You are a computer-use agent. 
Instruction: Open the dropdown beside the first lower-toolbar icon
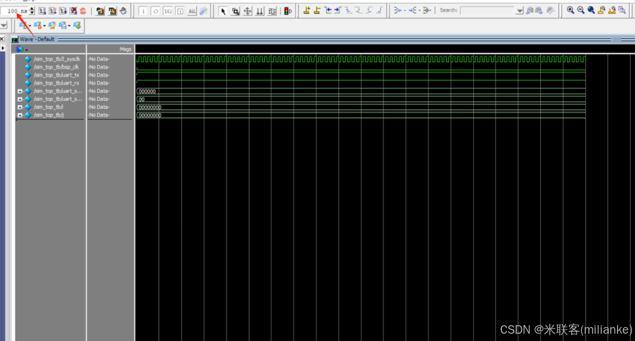(x=30, y=26)
